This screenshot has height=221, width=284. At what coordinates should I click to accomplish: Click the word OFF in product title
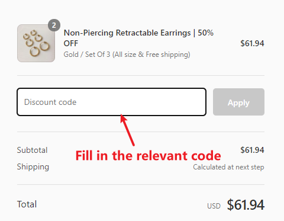point(71,43)
